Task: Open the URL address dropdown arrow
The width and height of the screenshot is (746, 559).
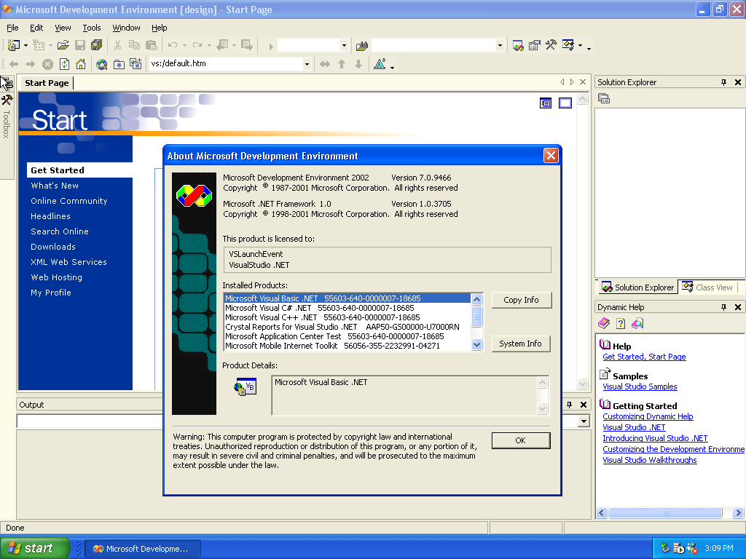Action: pyautogui.click(x=307, y=64)
